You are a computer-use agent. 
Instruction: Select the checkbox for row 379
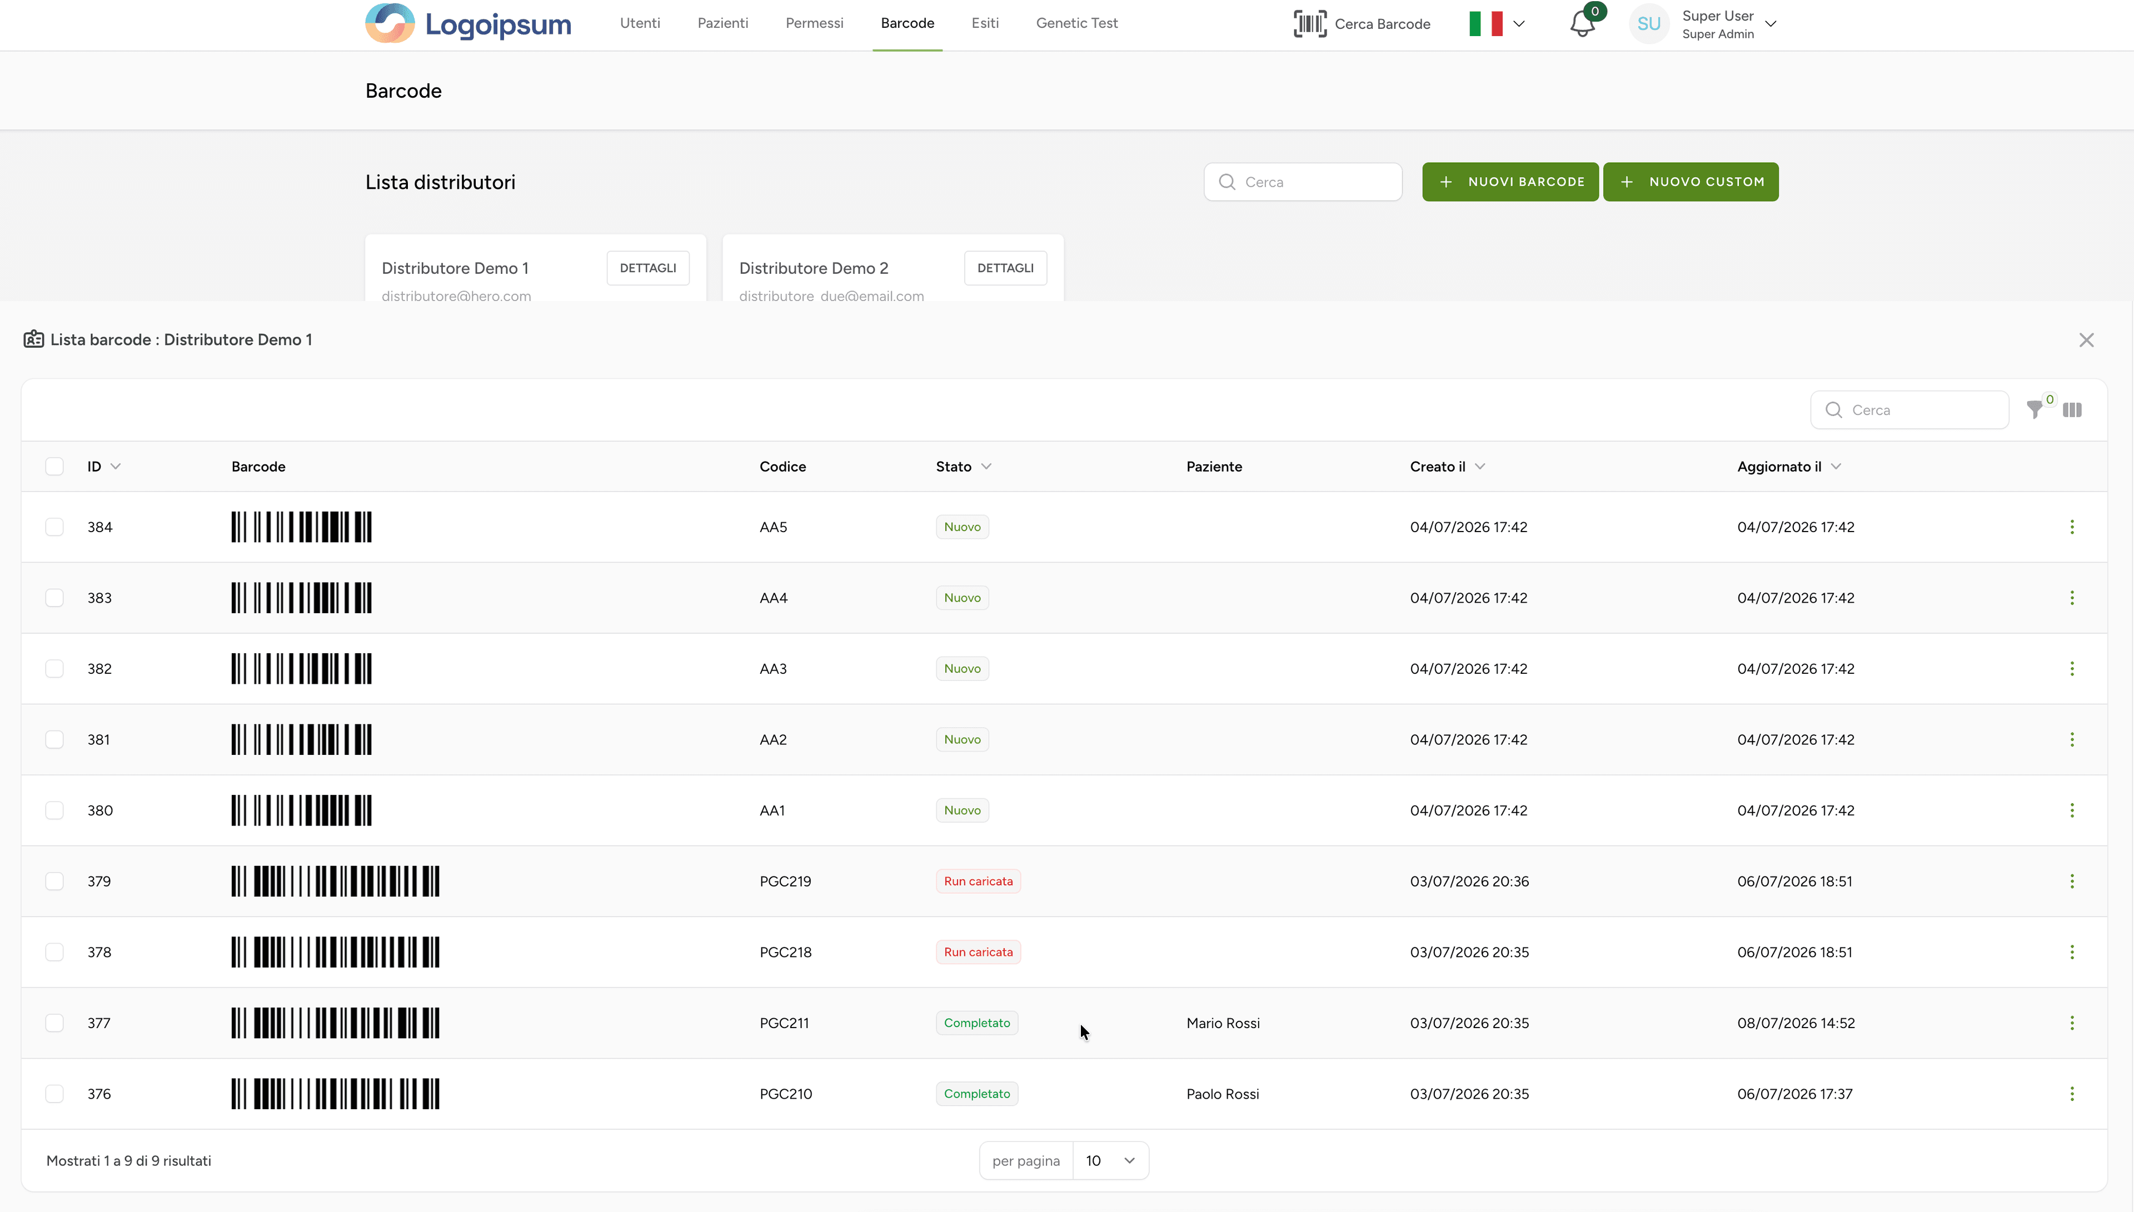tap(54, 881)
